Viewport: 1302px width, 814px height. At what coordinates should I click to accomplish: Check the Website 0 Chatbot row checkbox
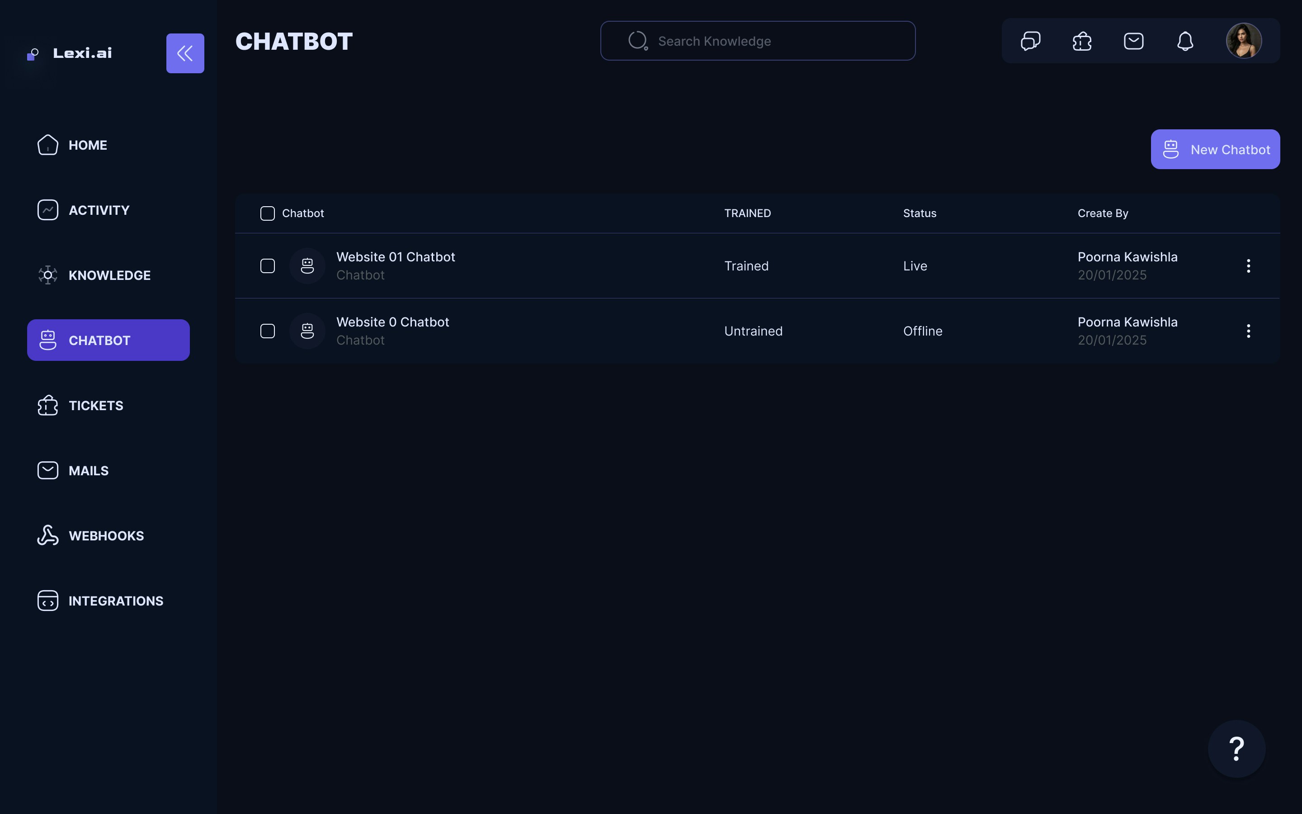267,331
